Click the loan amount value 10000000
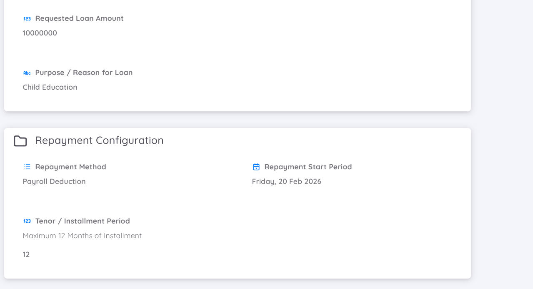The width and height of the screenshot is (533, 289). pyautogui.click(x=40, y=33)
